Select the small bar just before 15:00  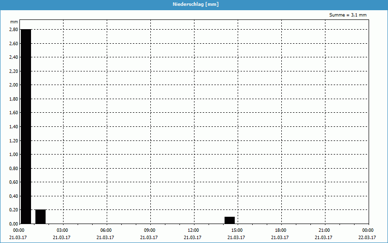[229, 220]
